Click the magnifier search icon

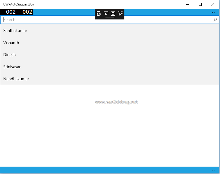pos(215,20)
